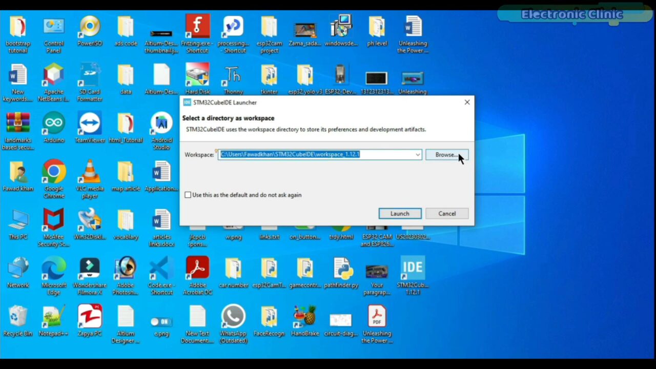This screenshot has width=656, height=369.
Task: Select the Wondershare Filmora X icon
Action: pos(90,276)
